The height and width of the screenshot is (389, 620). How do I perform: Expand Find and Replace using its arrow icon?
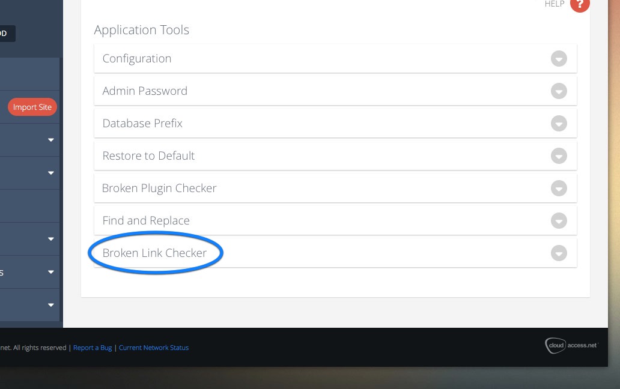(x=559, y=221)
